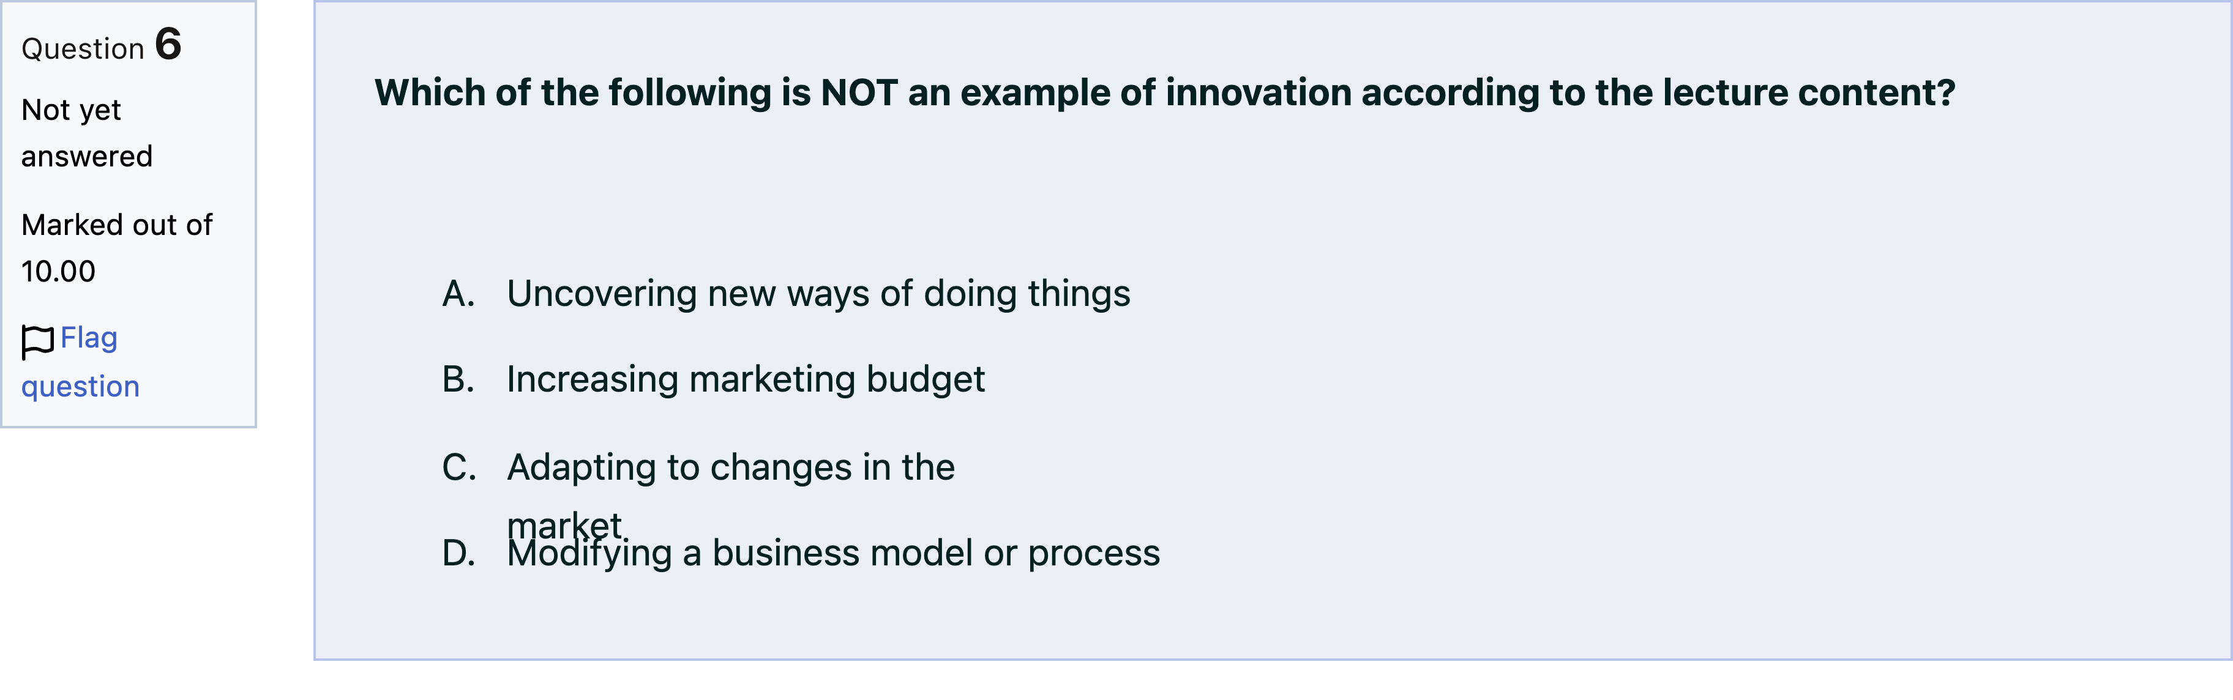Click the 'Not yet answered' status text
This screenshot has width=2233, height=700.
tap(87, 133)
